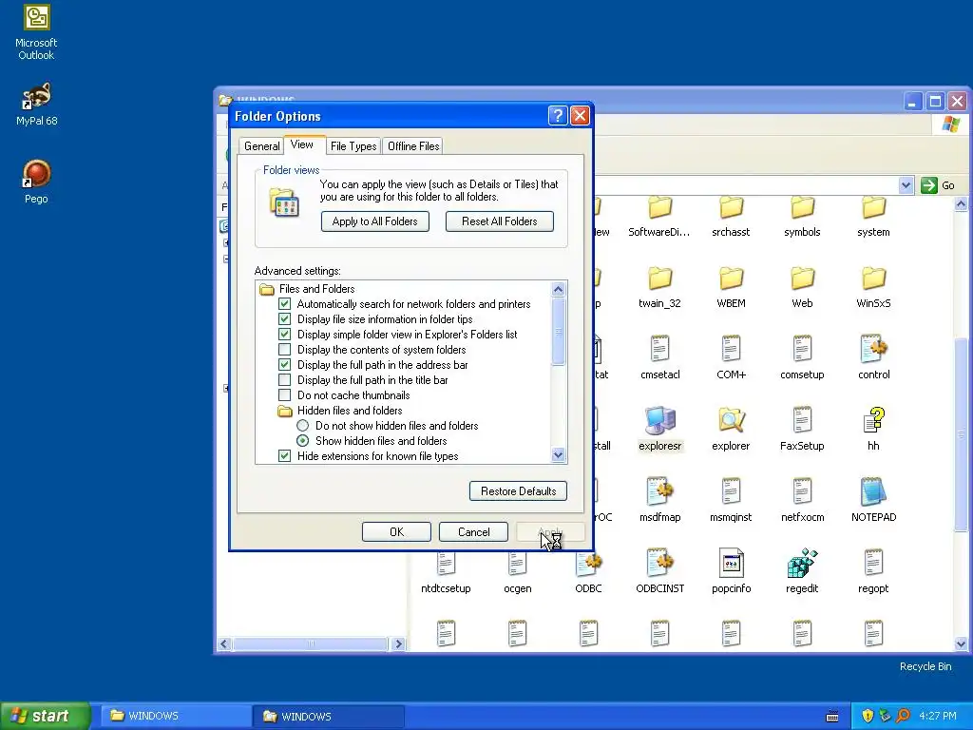
Task: Uncheck Hide extensions for known file types
Action: [284, 455]
